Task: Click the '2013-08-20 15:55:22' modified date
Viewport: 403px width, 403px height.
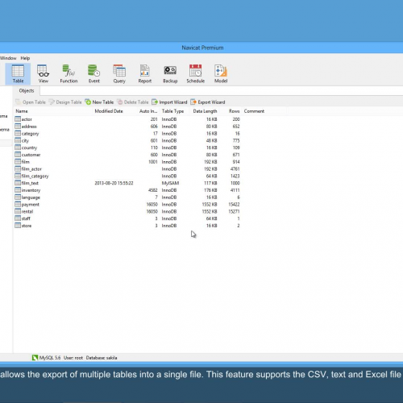Action: pos(114,183)
